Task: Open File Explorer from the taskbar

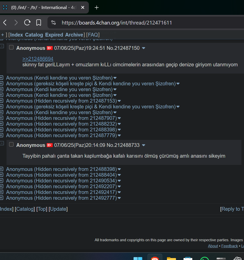Action: point(171,258)
